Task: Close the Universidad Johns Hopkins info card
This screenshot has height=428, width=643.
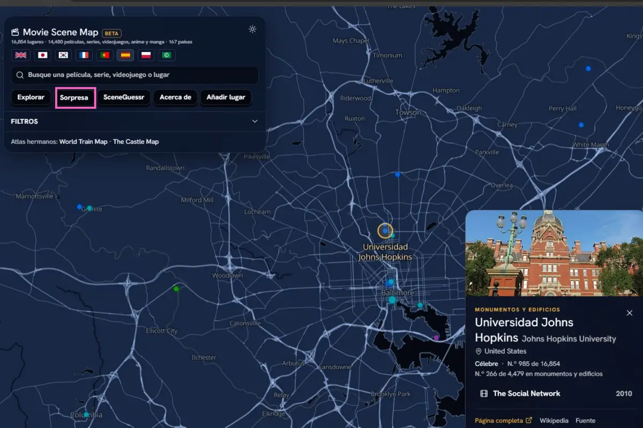Action: click(630, 313)
